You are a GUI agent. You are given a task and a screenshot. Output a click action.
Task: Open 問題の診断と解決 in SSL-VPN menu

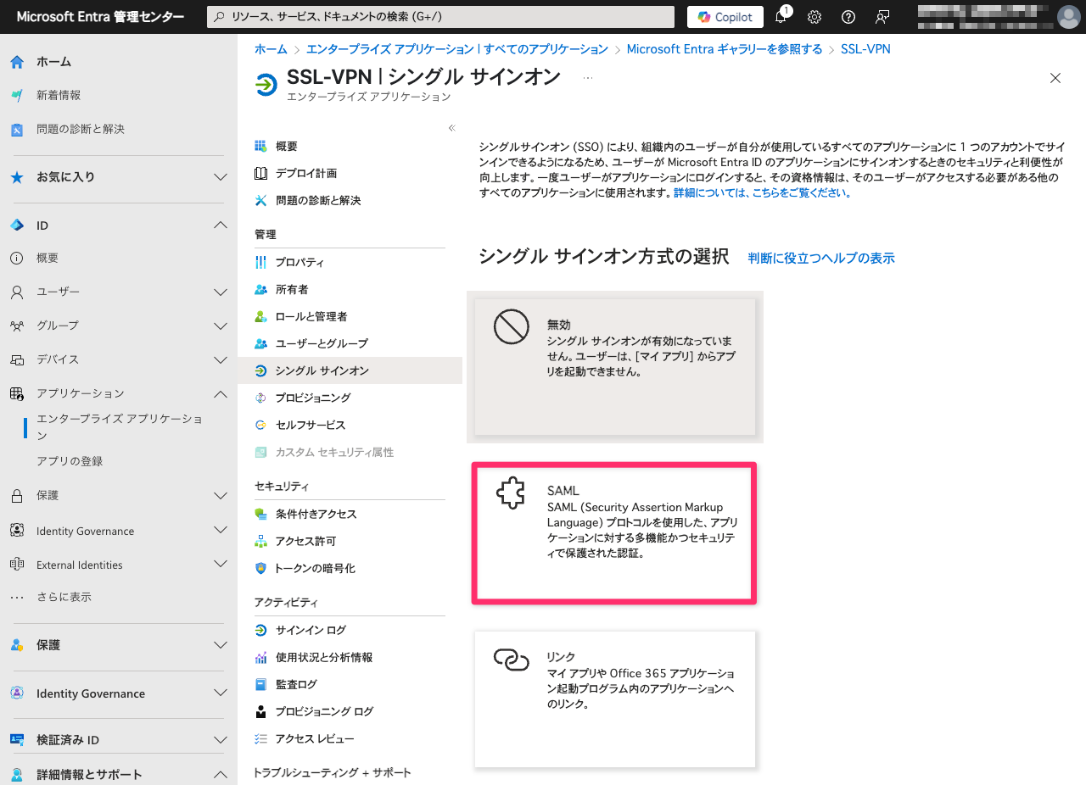tap(318, 201)
